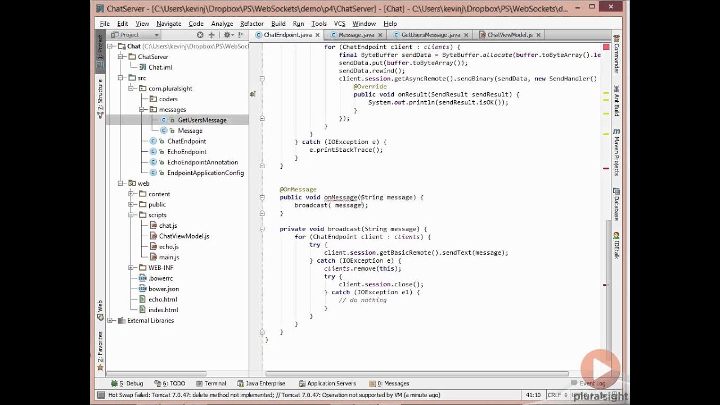Switch to the Message.java tab

[356, 35]
